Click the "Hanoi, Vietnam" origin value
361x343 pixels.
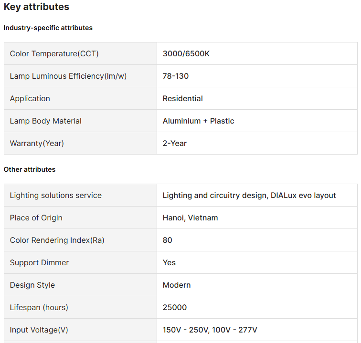pyautogui.click(x=191, y=218)
